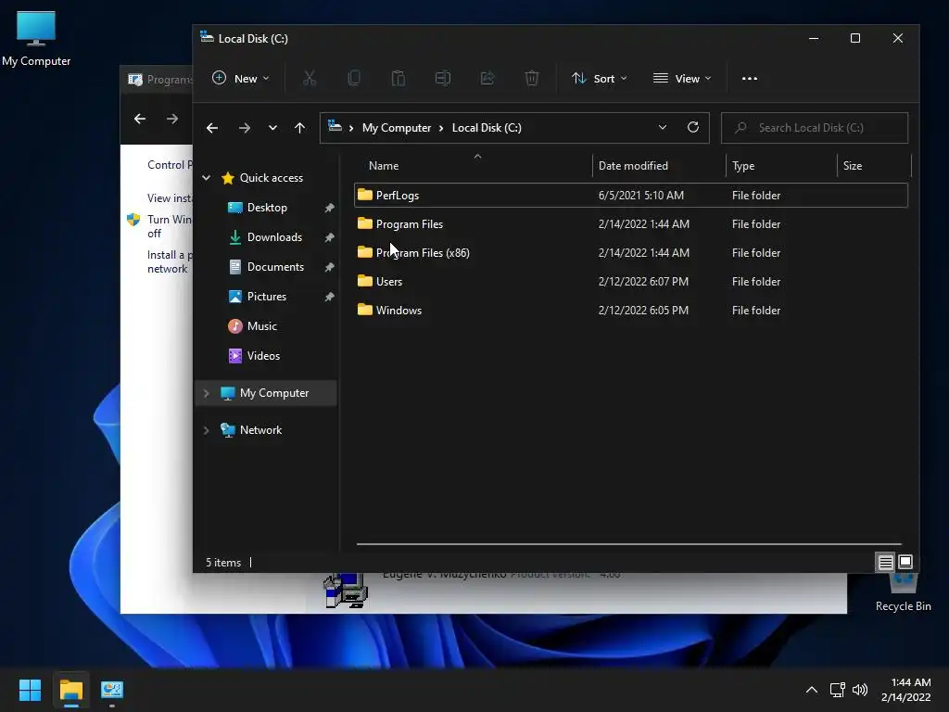Open the New dropdown menu
Viewport: 949px width, 712px height.
241,78
